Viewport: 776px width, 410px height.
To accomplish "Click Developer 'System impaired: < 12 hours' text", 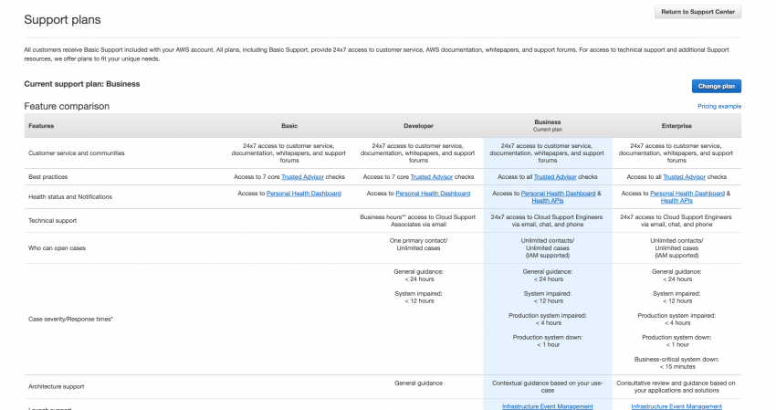I will [418, 297].
